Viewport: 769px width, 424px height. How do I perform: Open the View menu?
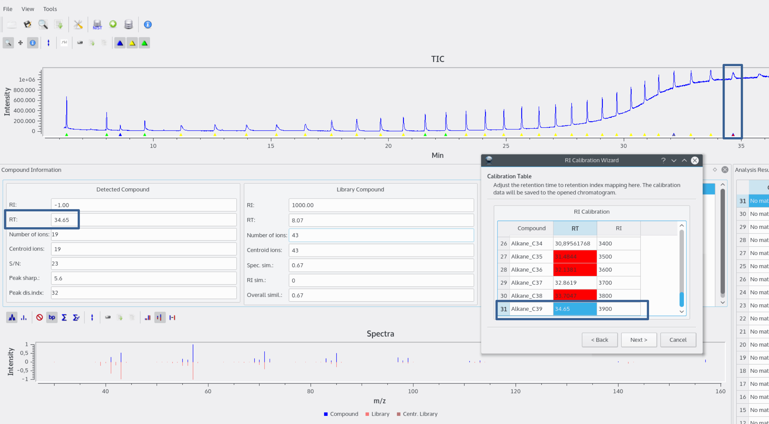coord(27,9)
